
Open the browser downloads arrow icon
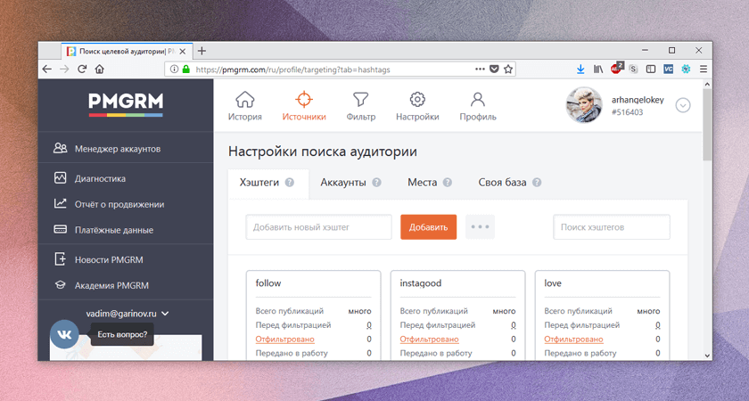pos(580,70)
